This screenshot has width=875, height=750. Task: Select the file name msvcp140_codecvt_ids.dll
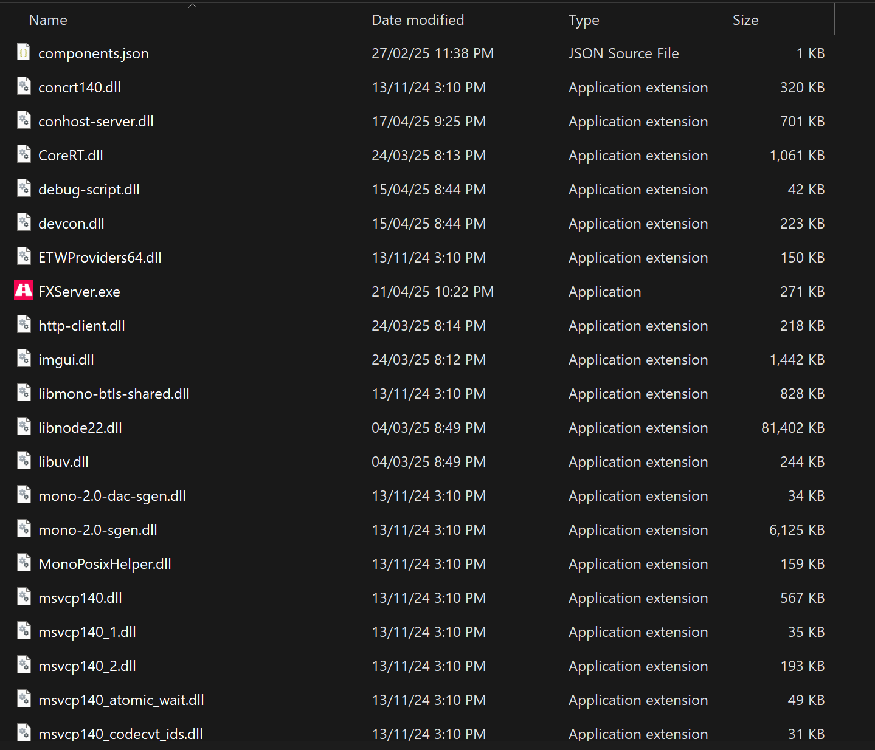120,734
